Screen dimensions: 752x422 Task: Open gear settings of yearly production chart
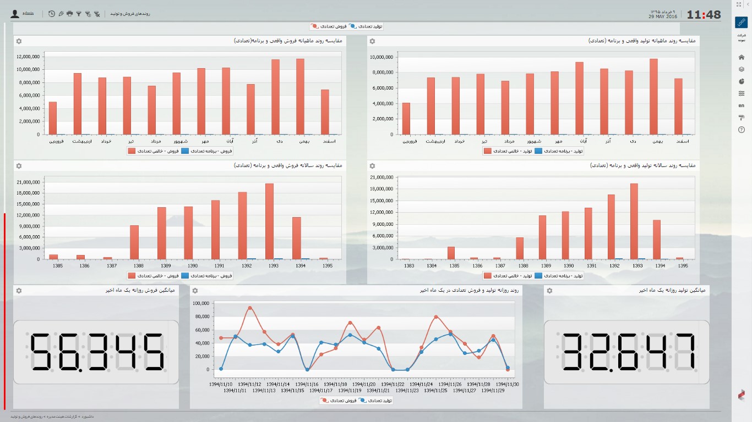(372, 165)
